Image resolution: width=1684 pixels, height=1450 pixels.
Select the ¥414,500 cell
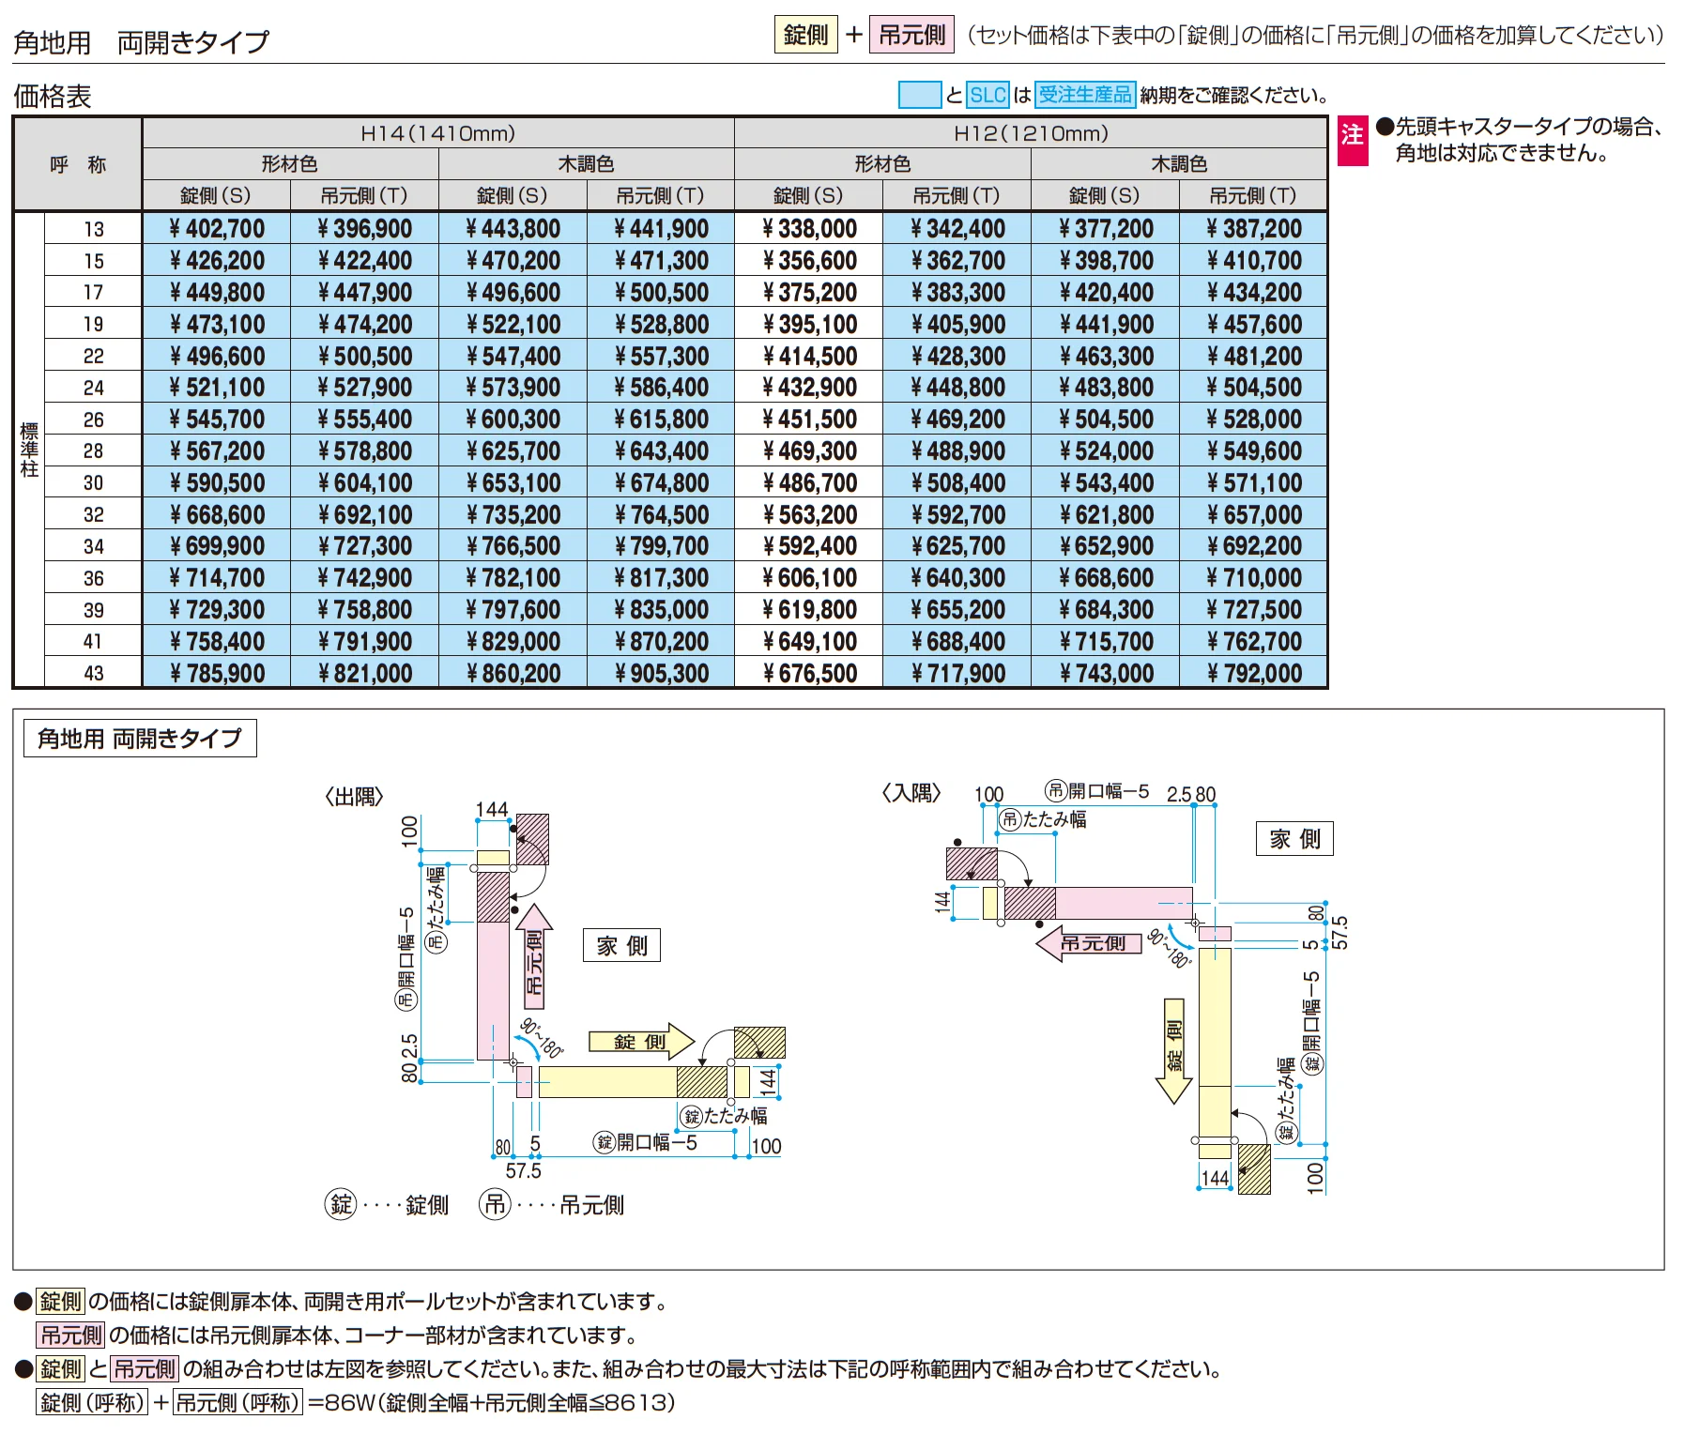tap(809, 357)
